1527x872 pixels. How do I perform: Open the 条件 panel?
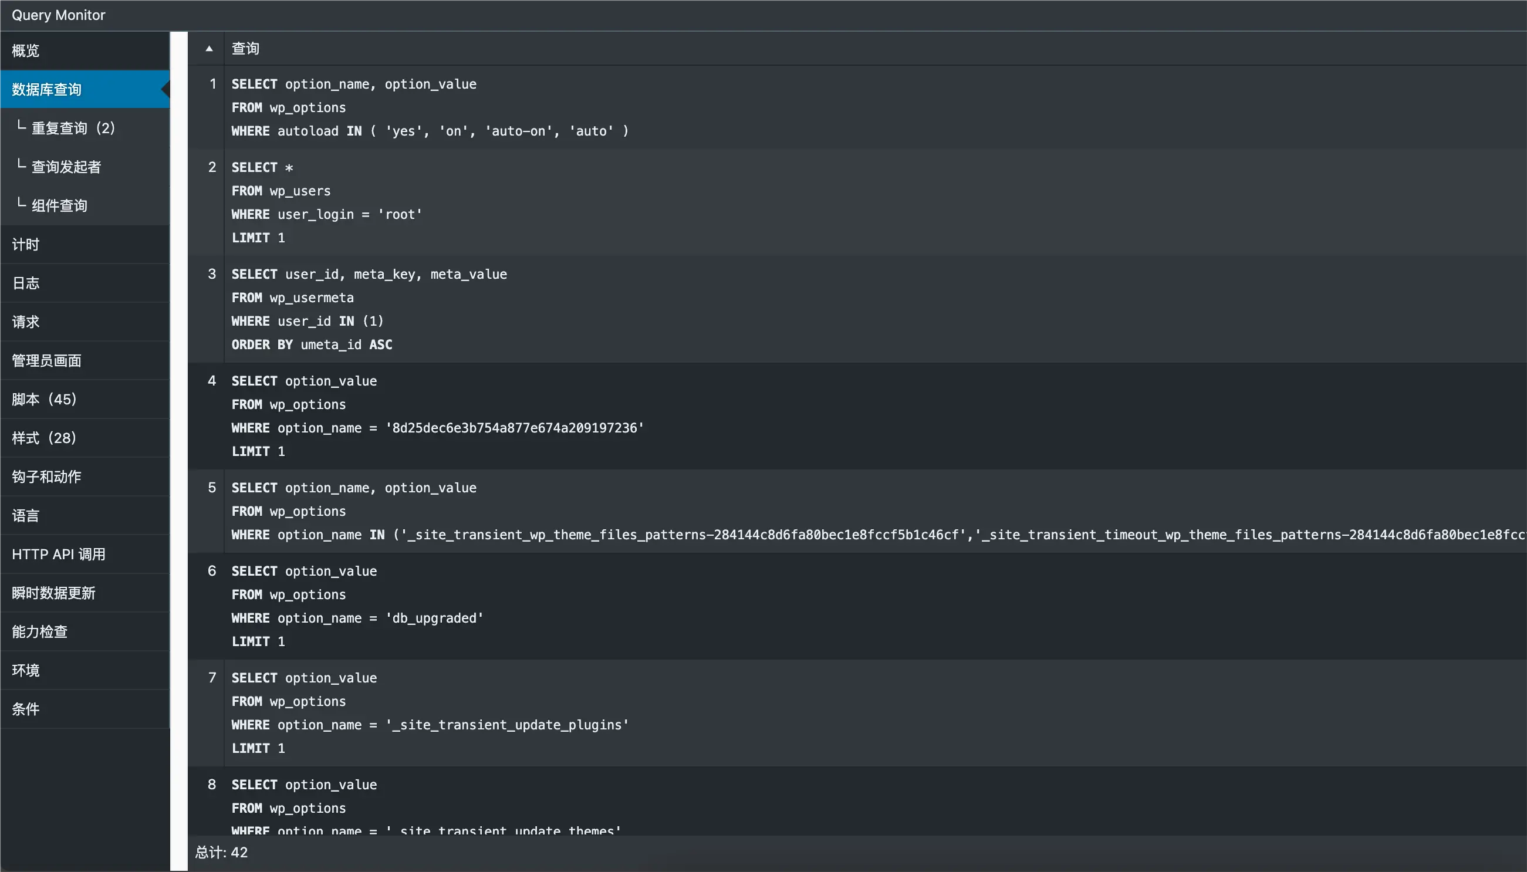85,709
